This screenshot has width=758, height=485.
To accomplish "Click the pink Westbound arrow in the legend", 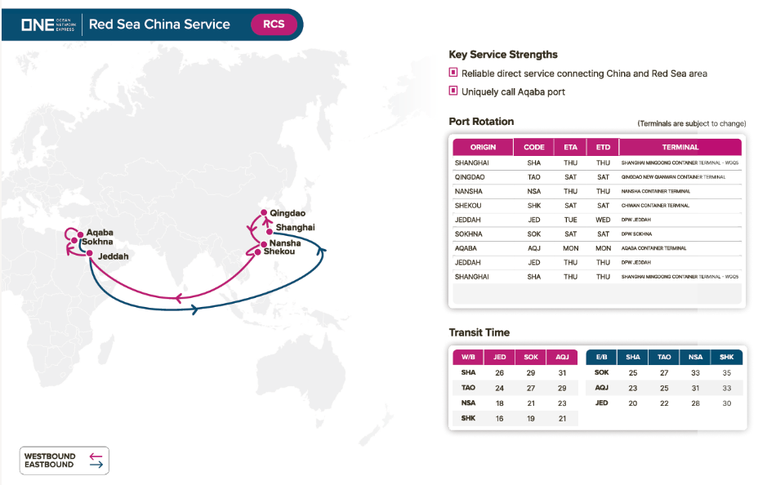I will 96,456.
